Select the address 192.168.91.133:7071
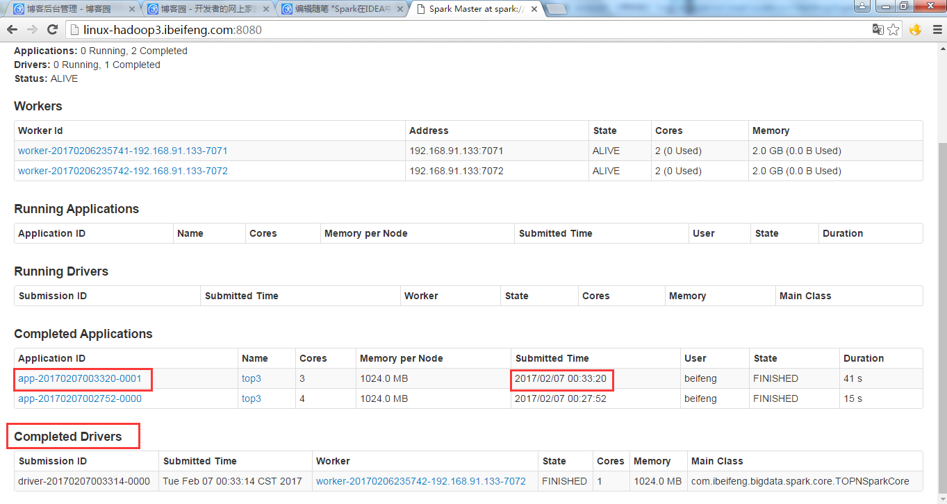 (x=456, y=151)
